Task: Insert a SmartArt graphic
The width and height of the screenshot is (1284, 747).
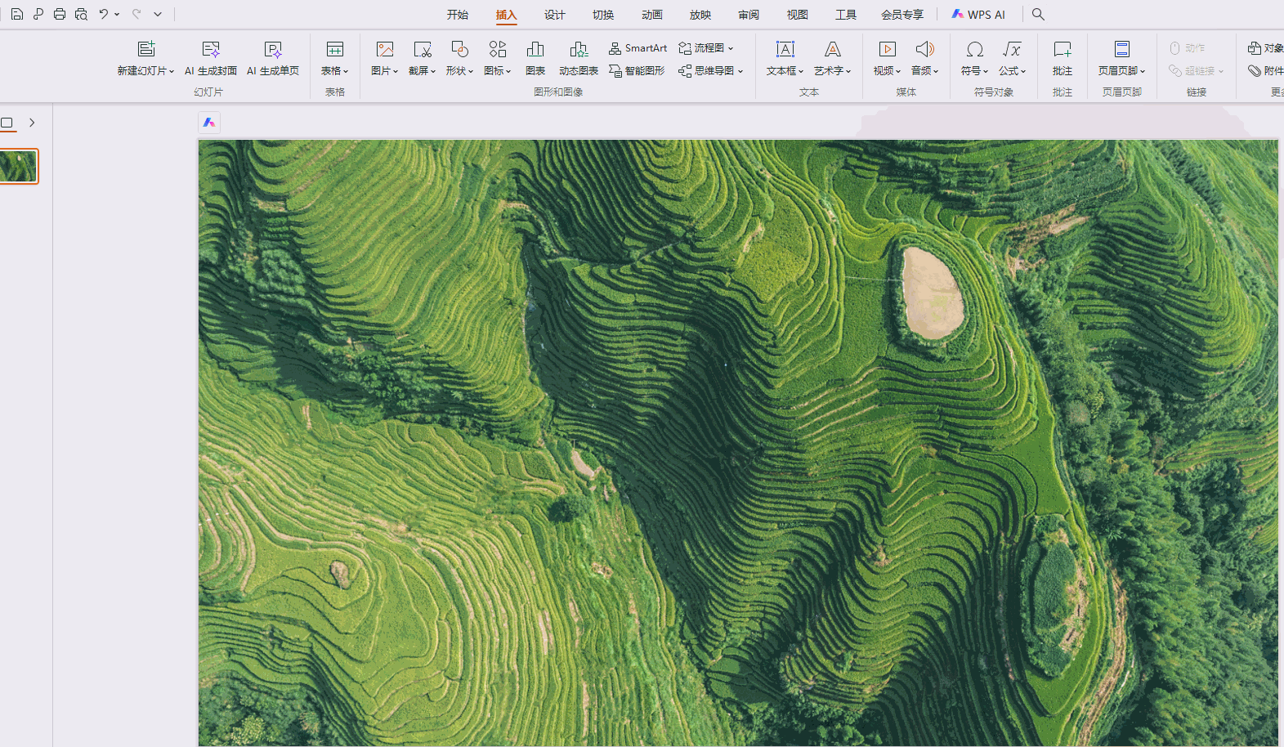Action: (x=638, y=48)
